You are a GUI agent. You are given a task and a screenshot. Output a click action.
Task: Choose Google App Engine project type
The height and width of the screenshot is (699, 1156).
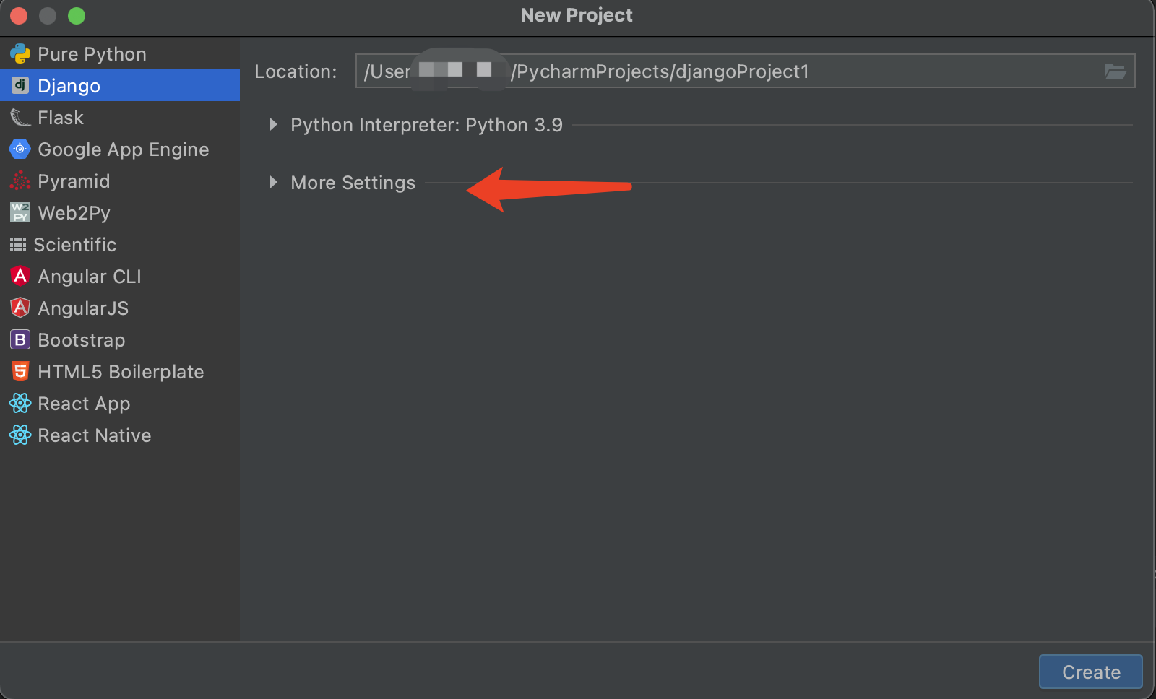point(120,149)
